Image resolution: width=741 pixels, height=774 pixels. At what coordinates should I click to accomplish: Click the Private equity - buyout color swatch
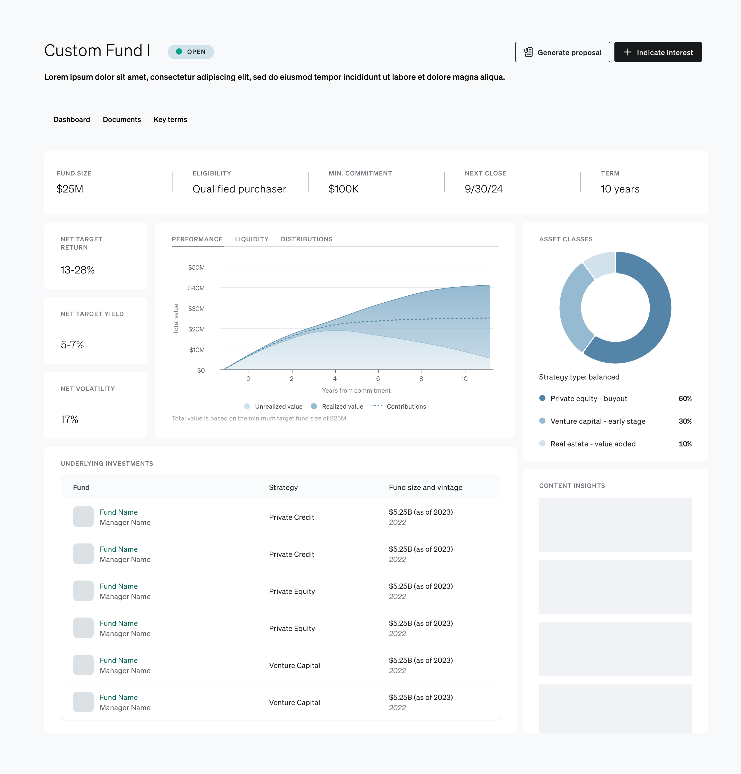[542, 398]
